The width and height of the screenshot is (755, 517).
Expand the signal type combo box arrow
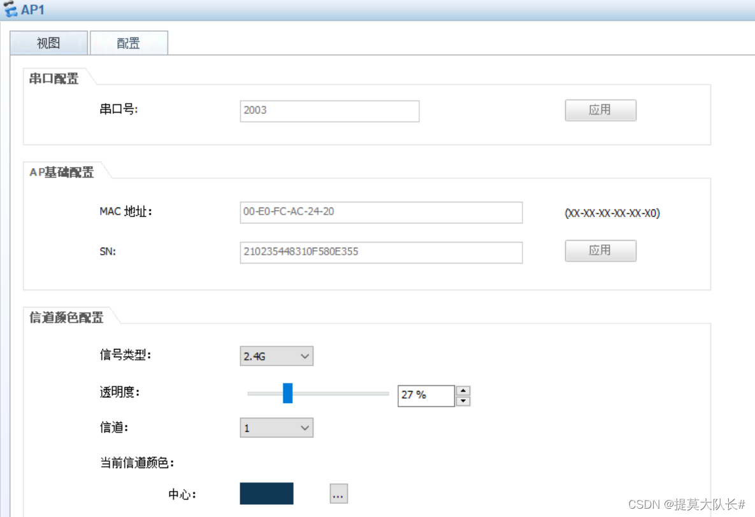tap(305, 356)
